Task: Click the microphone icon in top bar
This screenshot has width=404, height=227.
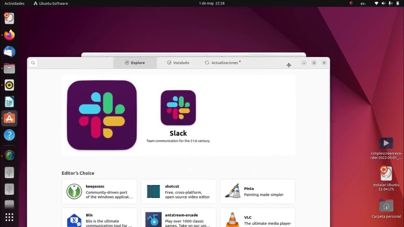Action: (390, 3)
